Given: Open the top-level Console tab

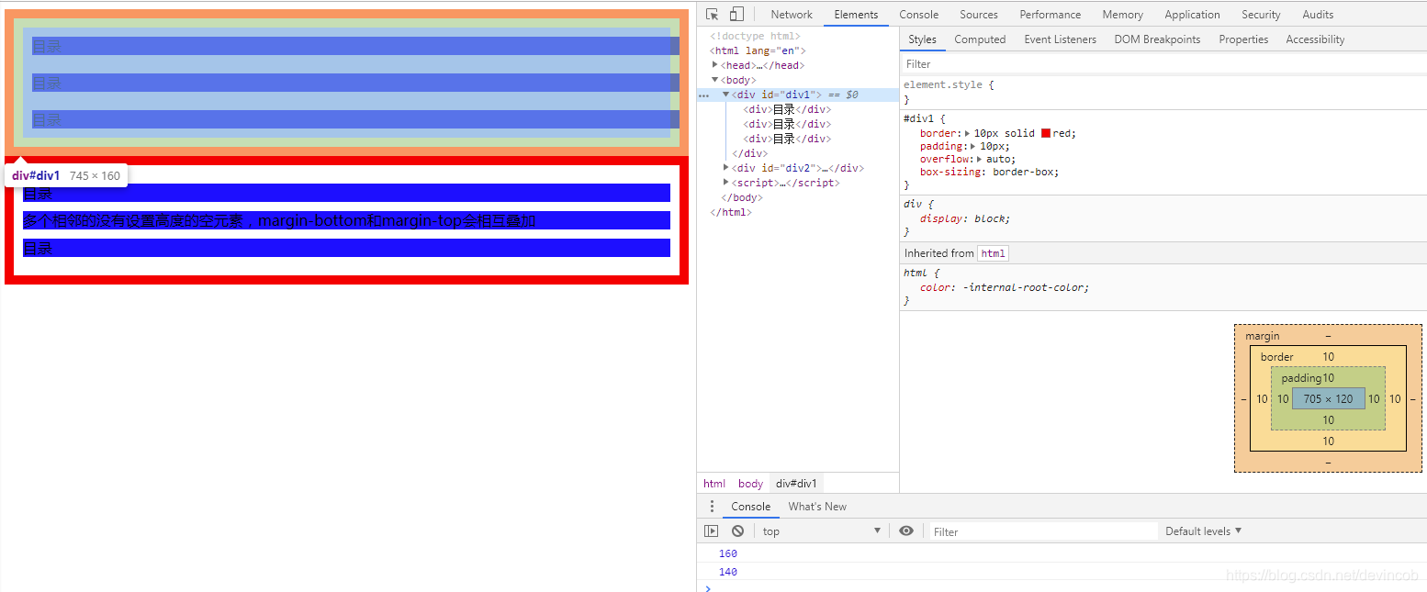Looking at the screenshot, I should pyautogui.click(x=918, y=15).
